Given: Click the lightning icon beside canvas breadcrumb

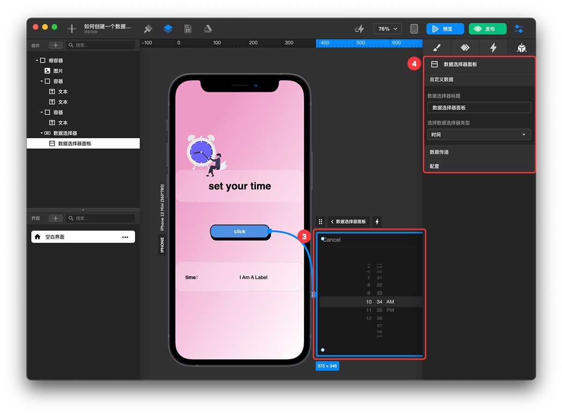Looking at the screenshot, I should pos(377,222).
